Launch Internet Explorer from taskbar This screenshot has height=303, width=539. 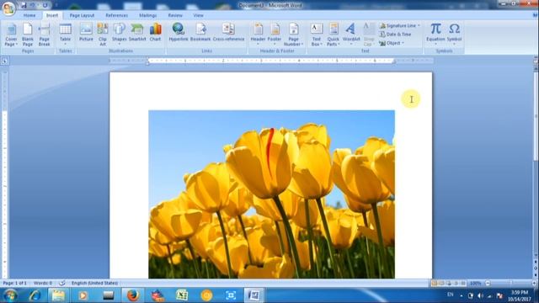(x=35, y=295)
